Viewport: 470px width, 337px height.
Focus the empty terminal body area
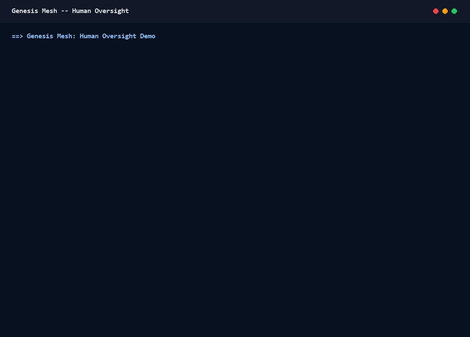click(235, 180)
